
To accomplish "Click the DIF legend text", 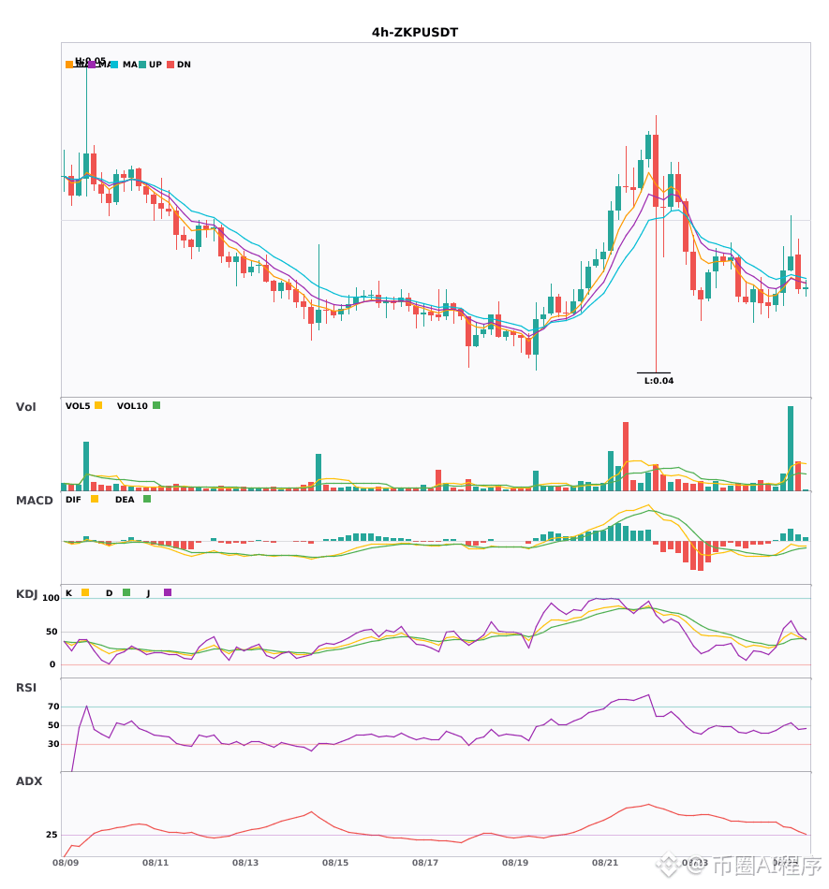I will [x=73, y=500].
